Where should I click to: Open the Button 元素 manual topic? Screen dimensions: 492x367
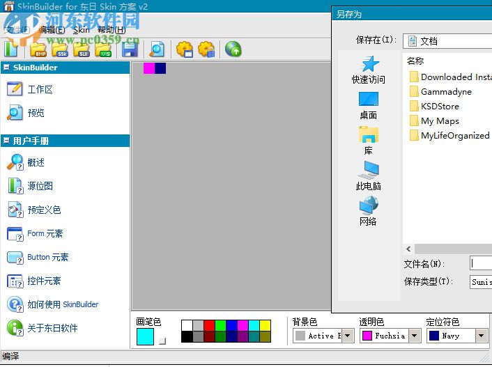click(x=38, y=257)
